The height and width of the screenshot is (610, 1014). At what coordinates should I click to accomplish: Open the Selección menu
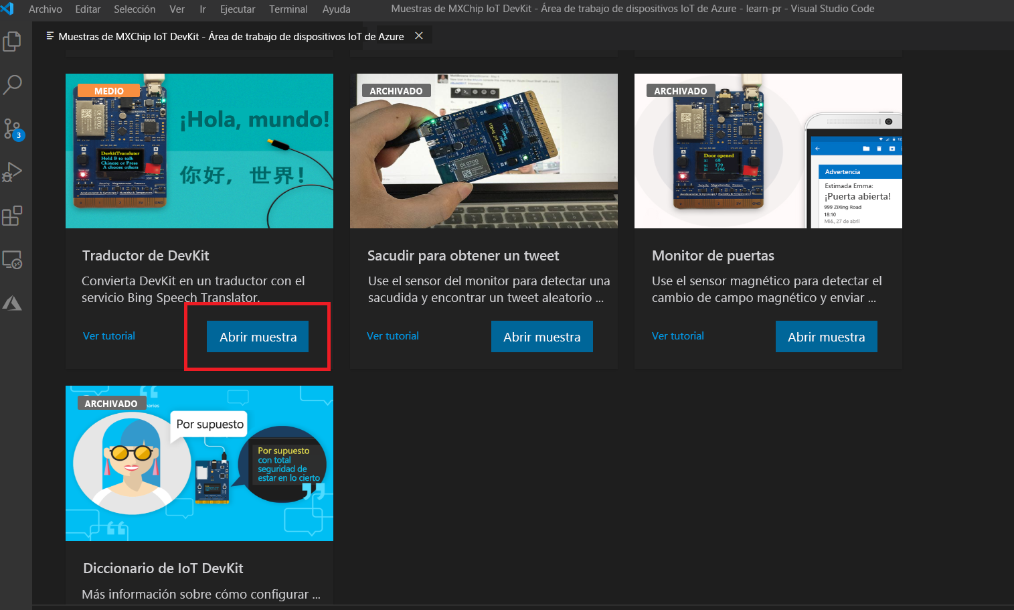(x=135, y=9)
